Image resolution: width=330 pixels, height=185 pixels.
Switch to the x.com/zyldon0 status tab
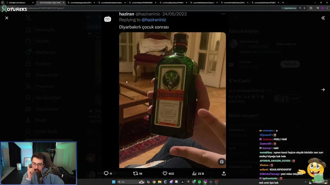click(x=265, y=3)
